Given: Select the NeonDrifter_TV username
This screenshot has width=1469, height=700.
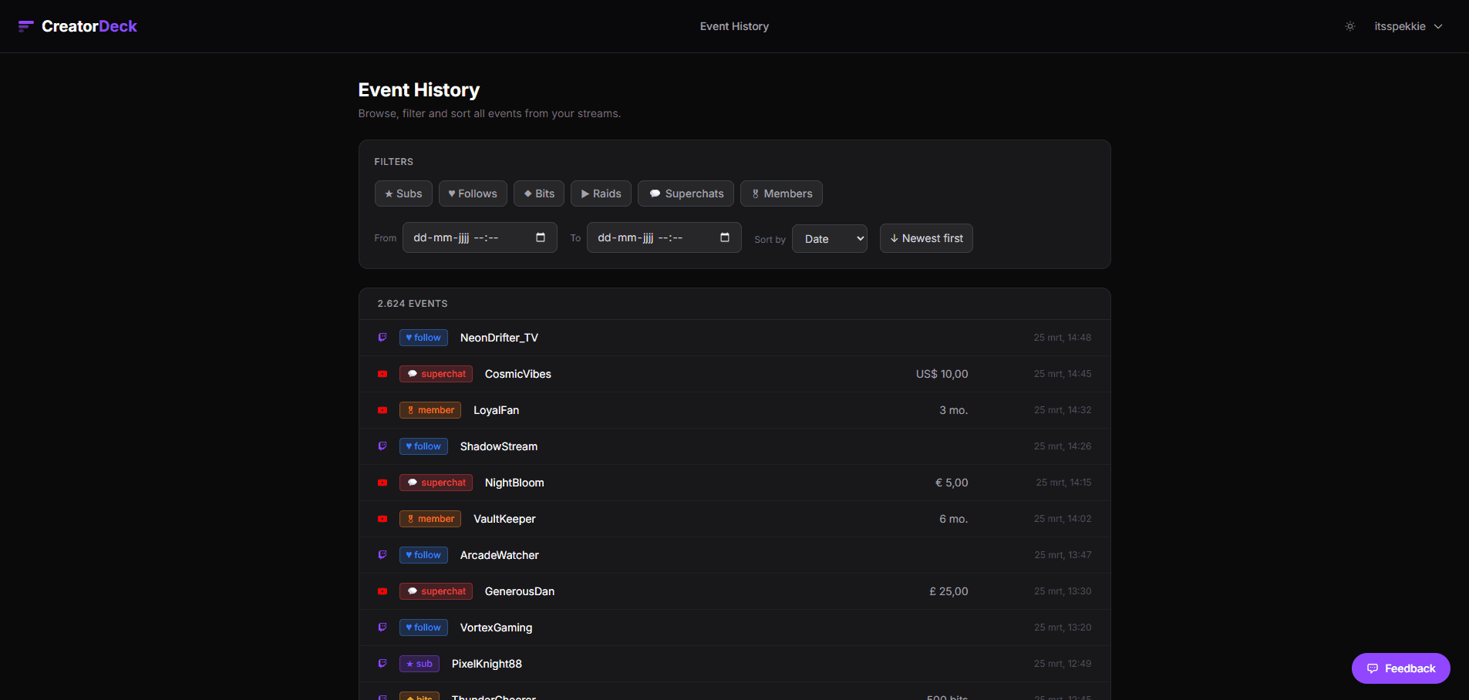Looking at the screenshot, I should (x=499, y=338).
